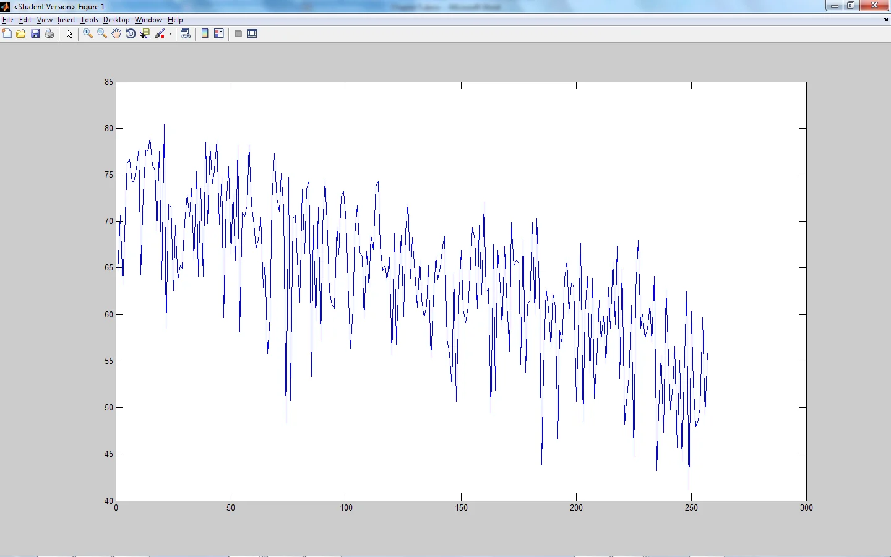
Task: Open the File menu
Action: tap(8, 20)
